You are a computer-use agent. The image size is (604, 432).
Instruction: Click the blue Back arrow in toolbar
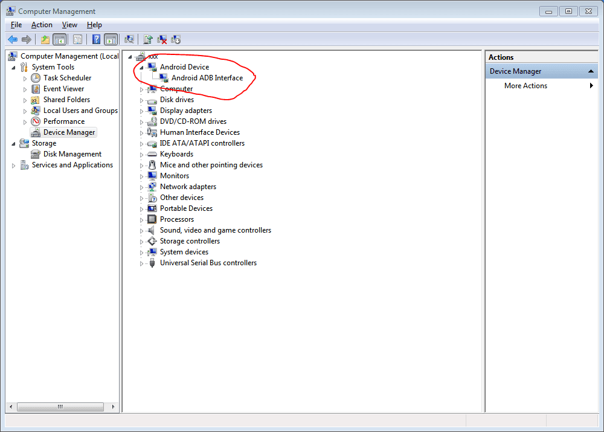(13, 39)
